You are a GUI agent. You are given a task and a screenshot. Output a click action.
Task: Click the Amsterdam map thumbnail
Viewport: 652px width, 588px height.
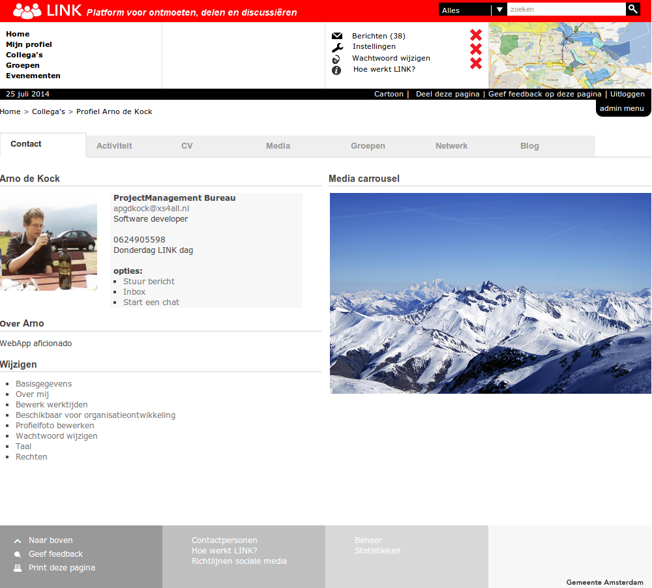click(570, 55)
